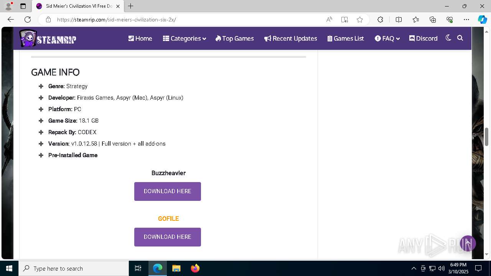Toggle dark mode moon icon
This screenshot has width=491, height=276.
[x=448, y=38]
